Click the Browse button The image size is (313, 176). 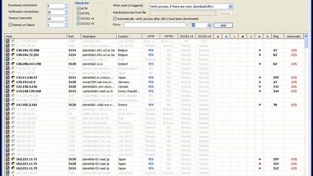(225, 13)
